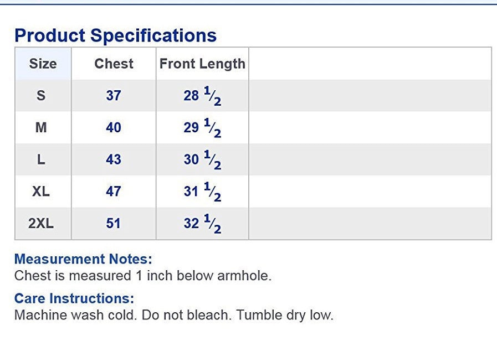Select the Size column header
The image size is (497, 351).
pyautogui.click(x=43, y=64)
